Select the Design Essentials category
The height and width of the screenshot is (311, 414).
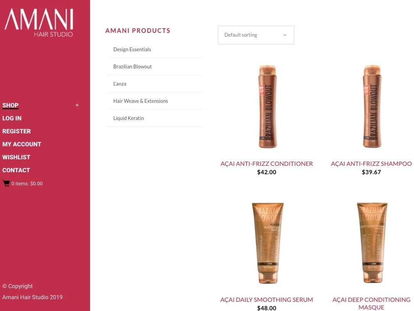(132, 49)
